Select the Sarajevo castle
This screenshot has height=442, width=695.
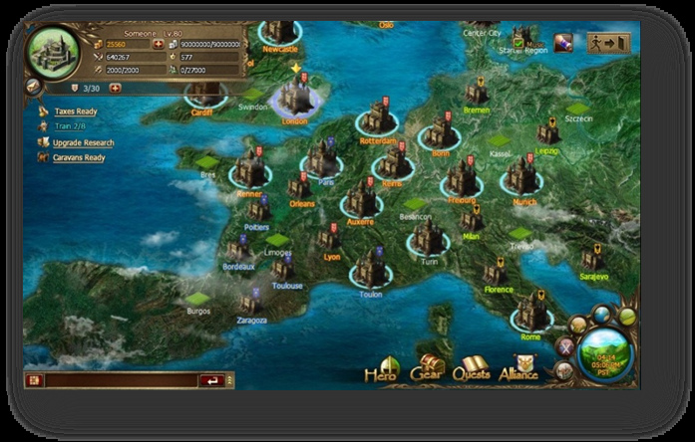pos(592,259)
